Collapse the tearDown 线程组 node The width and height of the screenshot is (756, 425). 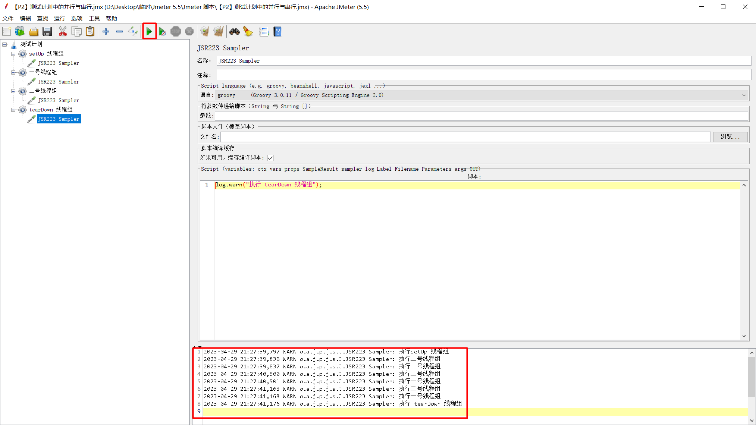pyautogui.click(x=13, y=110)
